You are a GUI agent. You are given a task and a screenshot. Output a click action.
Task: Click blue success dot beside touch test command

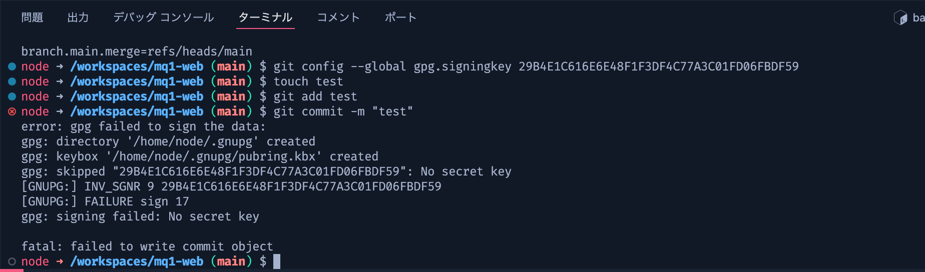tap(12, 81)
